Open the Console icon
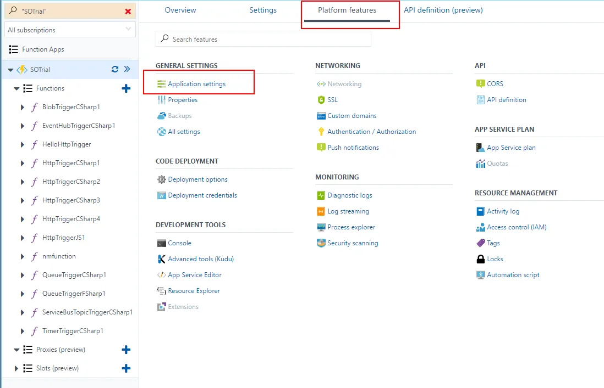The width and height of the screenshot is (604, 388). tap(161, 243)
